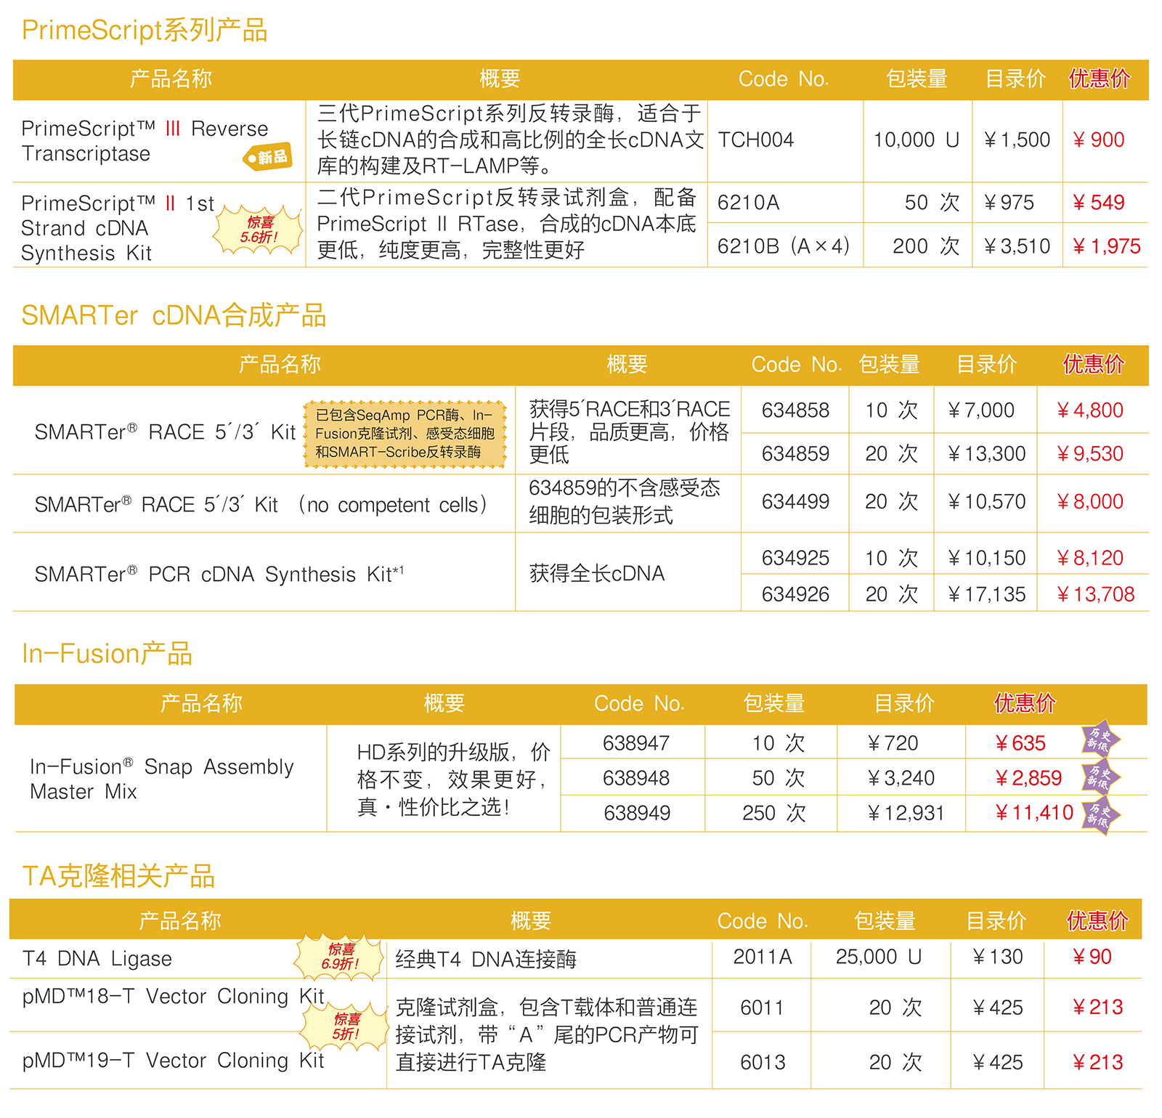Click the 惊喜5.6折 burst badge

[x=259, y=230]
